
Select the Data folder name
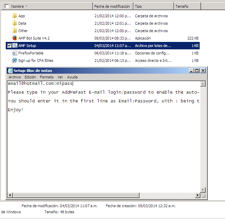pyautogui.click(x=22, y=23)
